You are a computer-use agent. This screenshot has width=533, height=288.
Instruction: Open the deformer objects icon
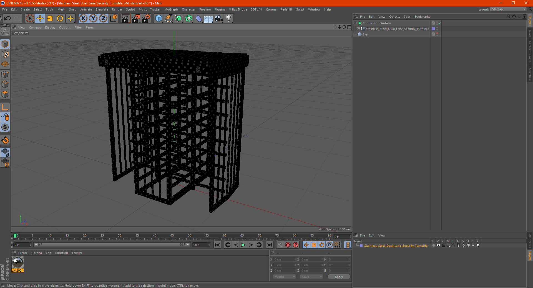[199, 19]
